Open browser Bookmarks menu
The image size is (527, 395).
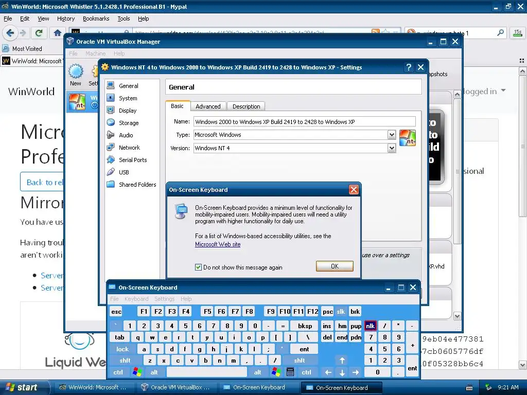click(x=96, y=19)
